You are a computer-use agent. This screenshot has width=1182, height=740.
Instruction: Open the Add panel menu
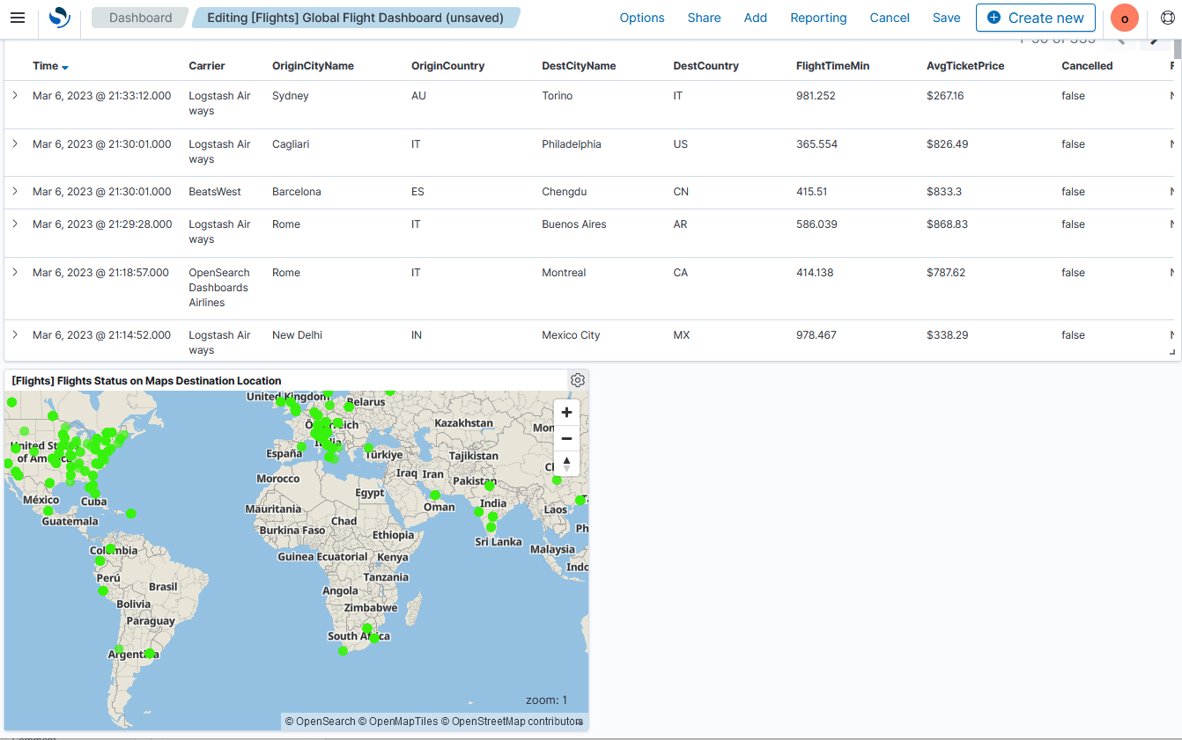755,18
